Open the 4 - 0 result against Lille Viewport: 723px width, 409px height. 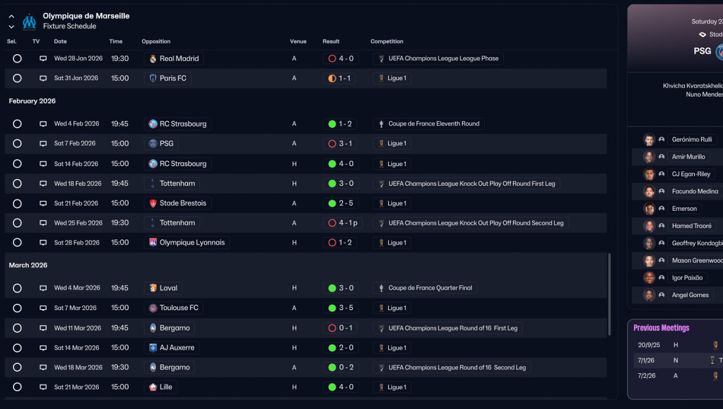pyautogui.click(x=341, y=388)
